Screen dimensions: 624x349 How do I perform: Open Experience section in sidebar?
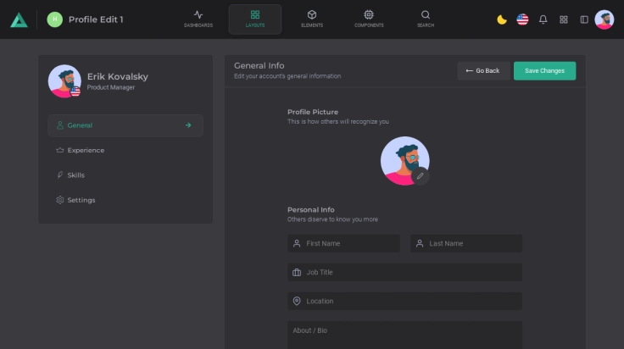86,151
